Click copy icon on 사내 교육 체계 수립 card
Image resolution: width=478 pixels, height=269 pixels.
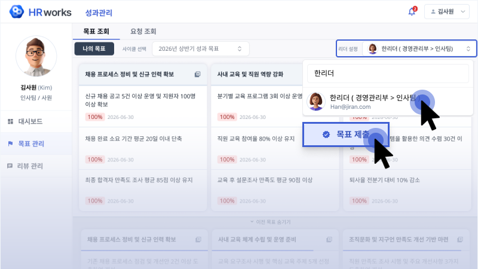(328, 240)
